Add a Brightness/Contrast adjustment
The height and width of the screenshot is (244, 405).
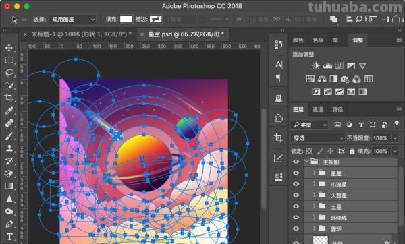point(316,66)
